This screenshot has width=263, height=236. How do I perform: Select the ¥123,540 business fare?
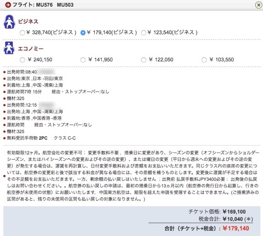point(143,33)
